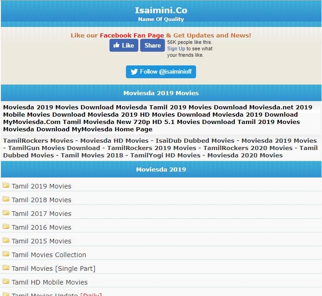Click the thumbs-up icon on Like button
Image resolution: width=322 pixels, height=296 pixels.
(x=116, y=45)
